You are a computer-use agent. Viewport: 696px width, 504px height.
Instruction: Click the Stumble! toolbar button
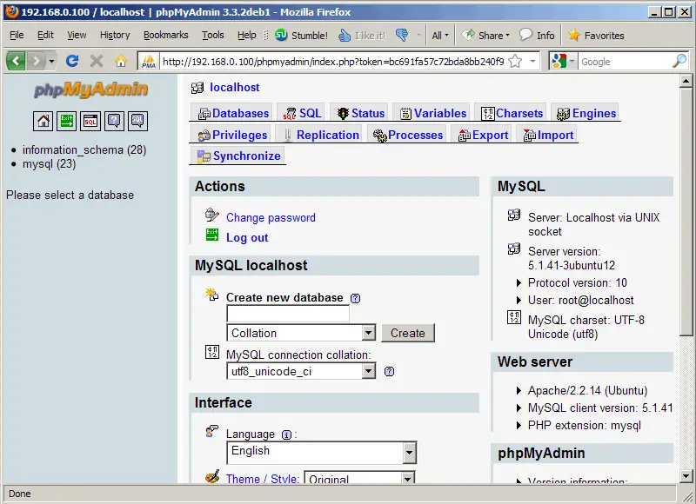(301, 35)
